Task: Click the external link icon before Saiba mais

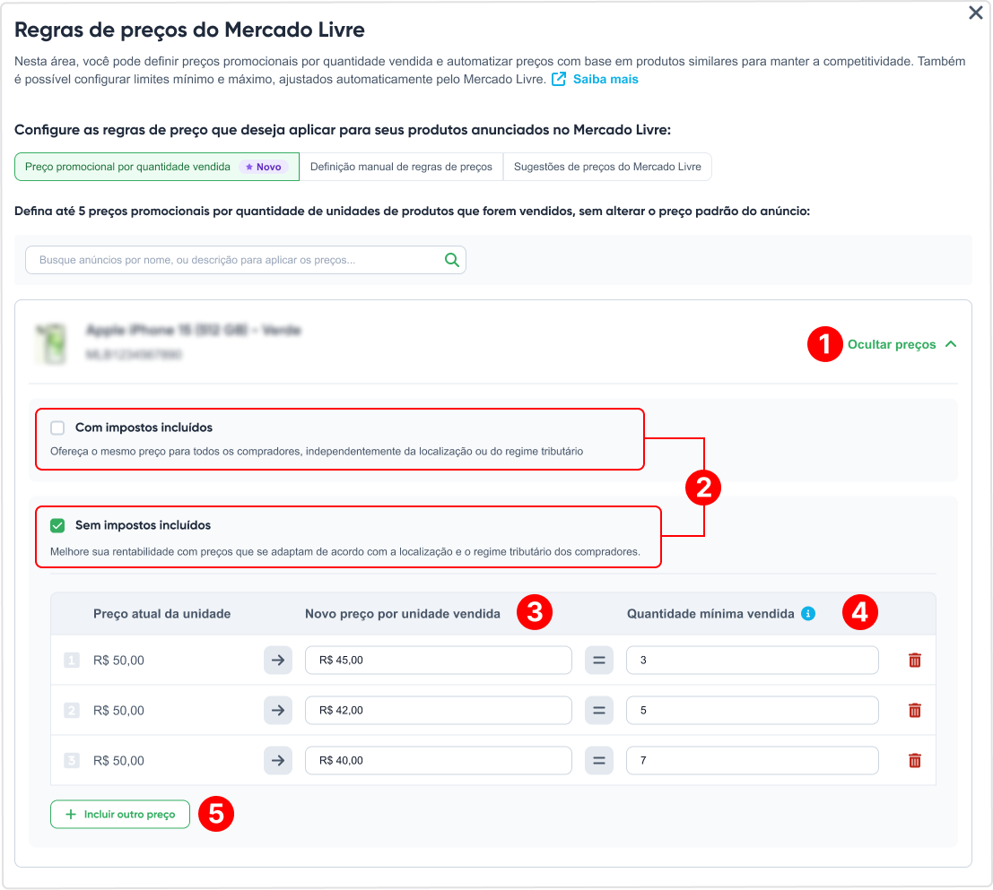Action: point(559,79)
